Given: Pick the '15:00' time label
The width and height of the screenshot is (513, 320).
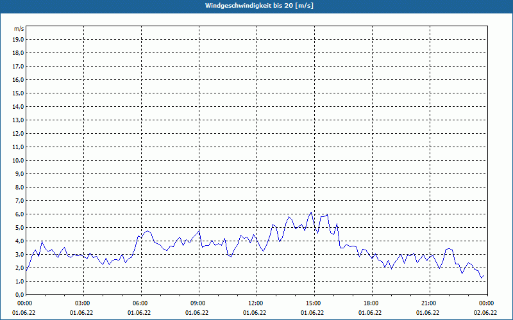Looking at the screenshot, I should tap(314, 303).
